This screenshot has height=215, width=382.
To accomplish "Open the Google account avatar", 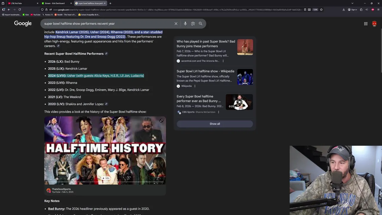I will [374, 24].
